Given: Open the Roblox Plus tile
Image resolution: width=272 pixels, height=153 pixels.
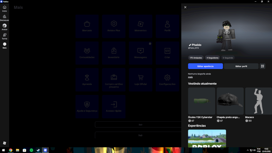Looking at the screenshot, I should point(114,27).
